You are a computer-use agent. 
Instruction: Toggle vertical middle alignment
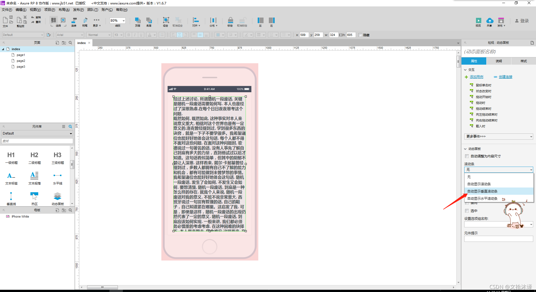200,35
